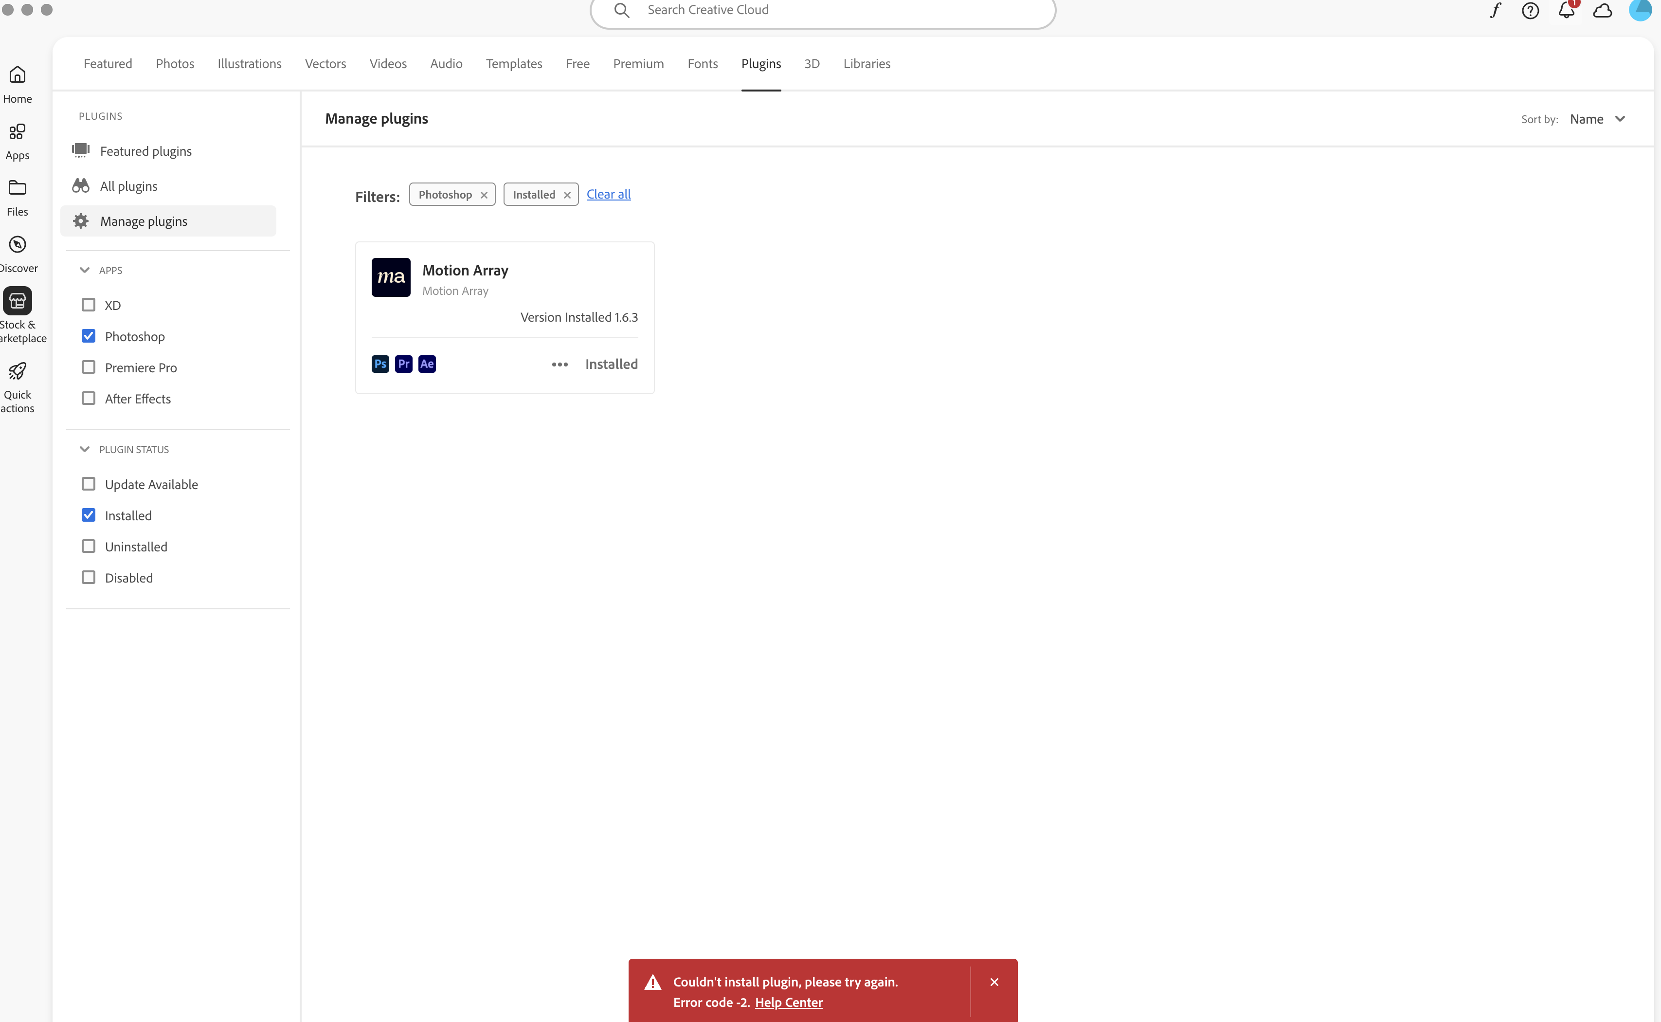The width and height of the screenshot is (1661, 1022).
Task: Click the Motion Array 'ma' plugin logo
Action: (391, 277)
